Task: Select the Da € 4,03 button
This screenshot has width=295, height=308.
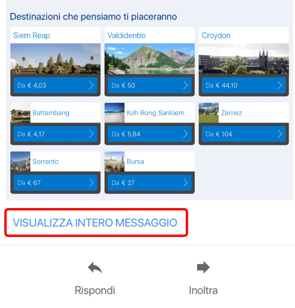Action: click(55, 85)
